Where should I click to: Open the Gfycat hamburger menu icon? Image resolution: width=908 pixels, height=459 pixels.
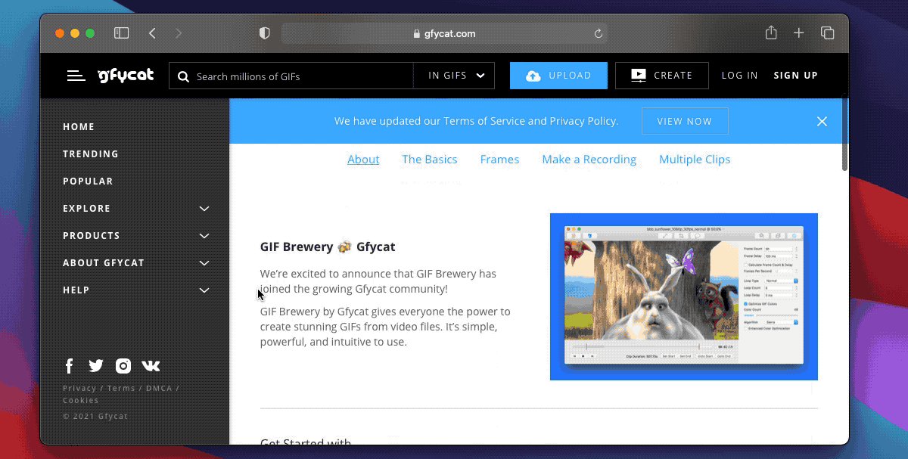pyautogui.click(x=76, y=76)
